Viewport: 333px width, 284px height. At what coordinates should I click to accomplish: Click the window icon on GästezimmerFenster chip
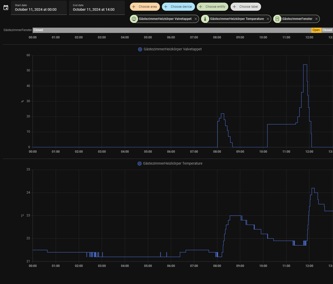click(x=277, y=19)
